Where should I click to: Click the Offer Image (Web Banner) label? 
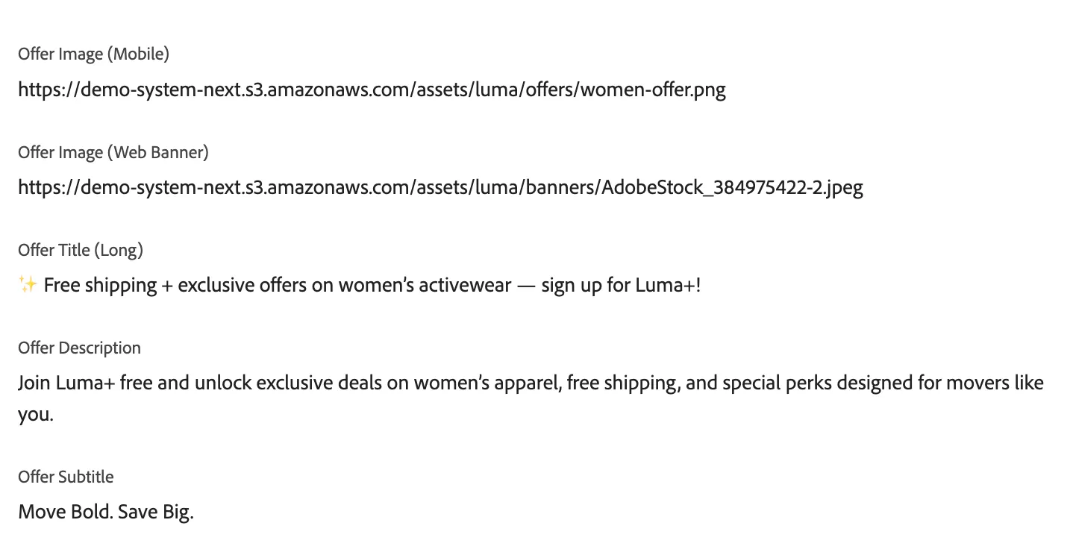coord(113,152)
